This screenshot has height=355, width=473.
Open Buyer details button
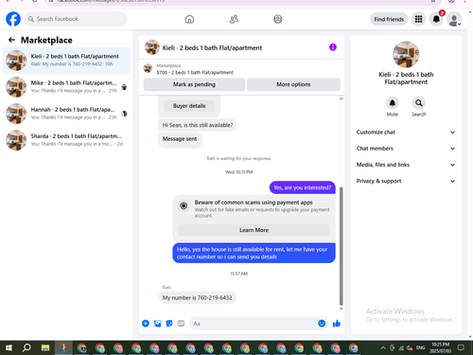point(189,106)
